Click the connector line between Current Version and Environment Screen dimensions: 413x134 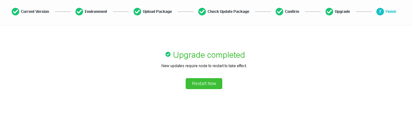click(63, 12)
